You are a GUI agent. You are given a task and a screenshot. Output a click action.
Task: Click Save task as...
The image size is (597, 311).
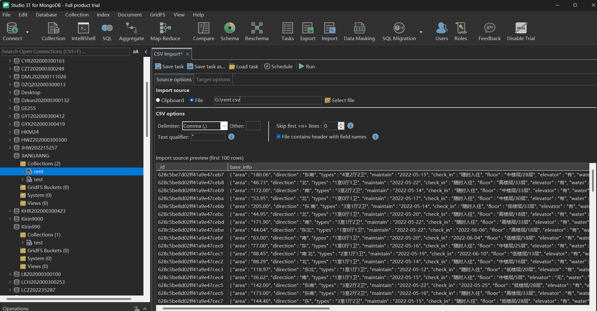tap(206, 66)
